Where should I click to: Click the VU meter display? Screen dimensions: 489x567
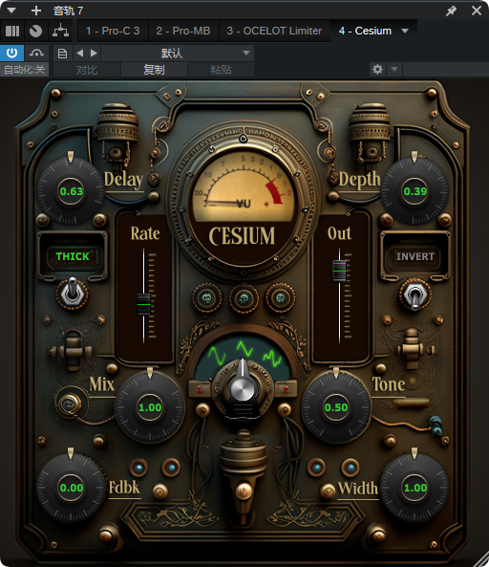(244, 186)
